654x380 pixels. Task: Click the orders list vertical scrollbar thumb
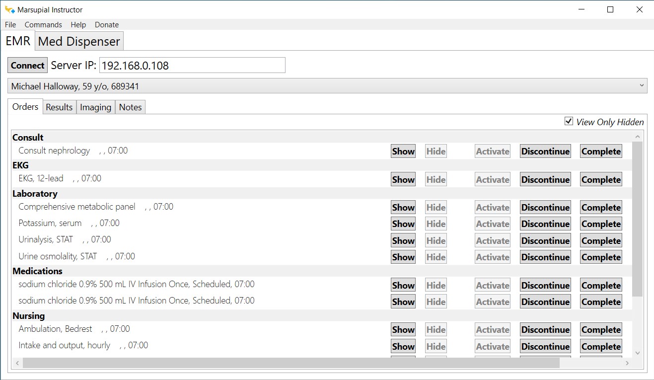click(638, 219)
